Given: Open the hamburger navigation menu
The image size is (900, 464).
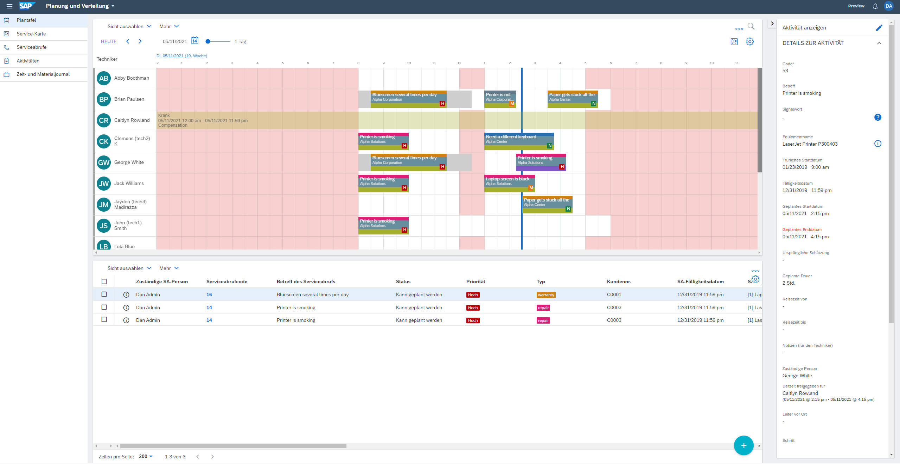Looking at the screenshot, I should pos(9,6).
